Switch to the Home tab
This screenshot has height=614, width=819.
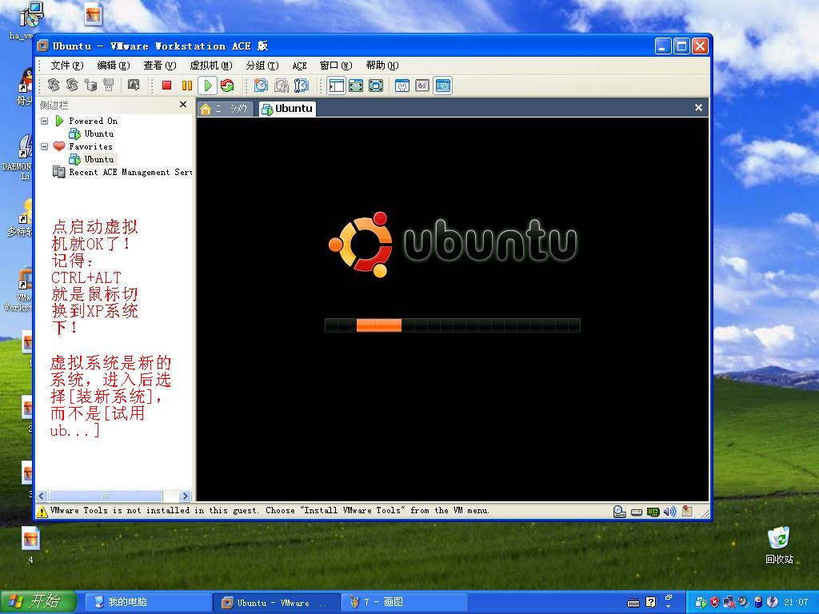click(225, 109)
